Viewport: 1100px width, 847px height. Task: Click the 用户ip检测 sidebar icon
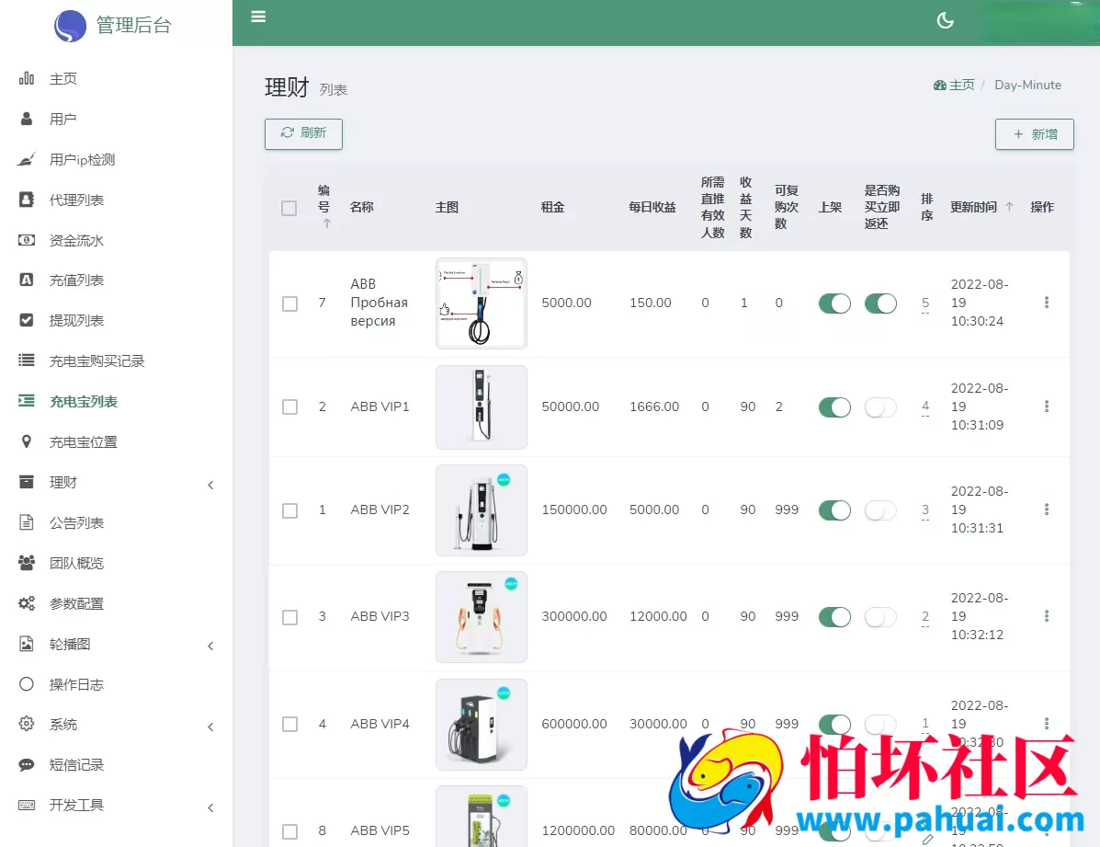click(x=26, y=159)
